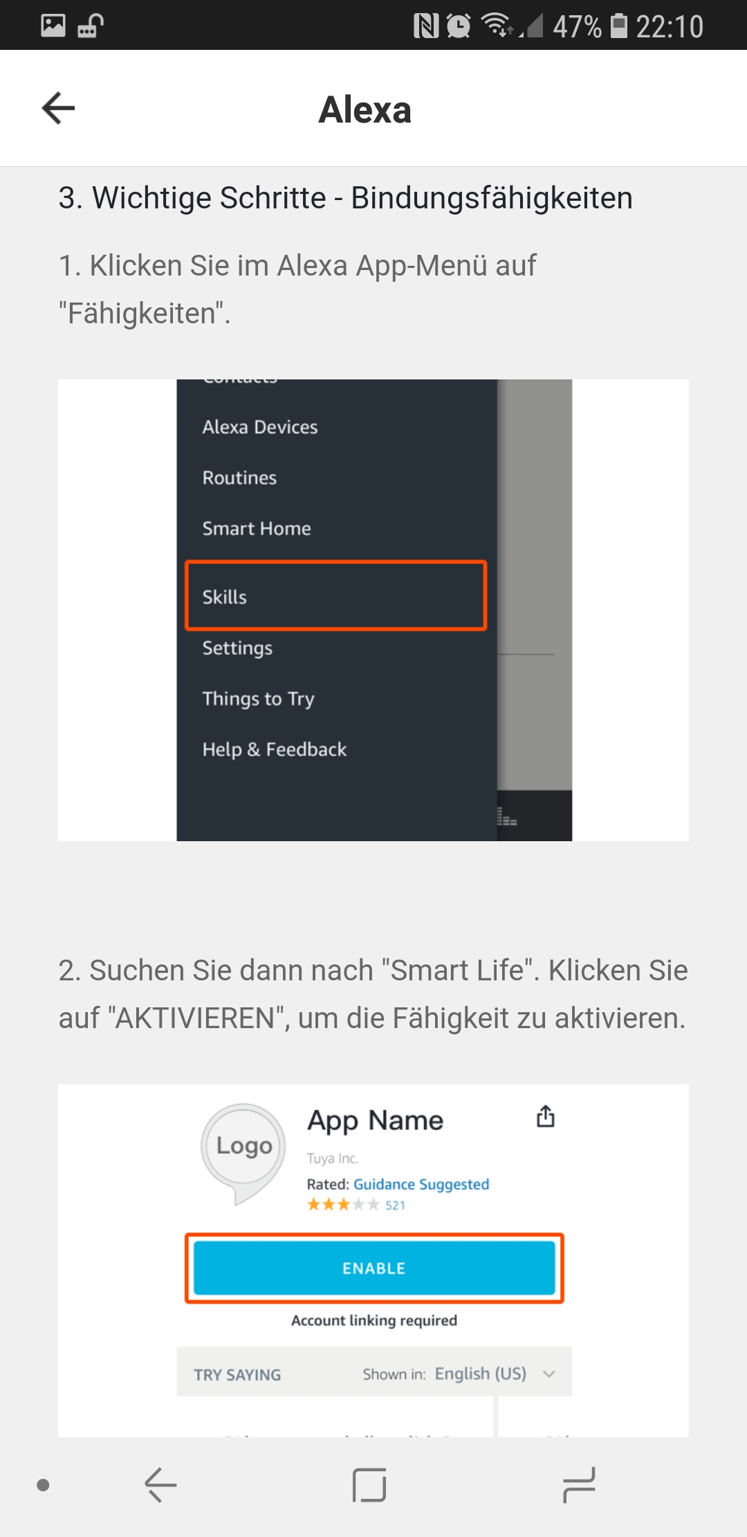747x1537 pixels.
Task: Open the Guidance Suggested link
Action: click(421, 1185)
